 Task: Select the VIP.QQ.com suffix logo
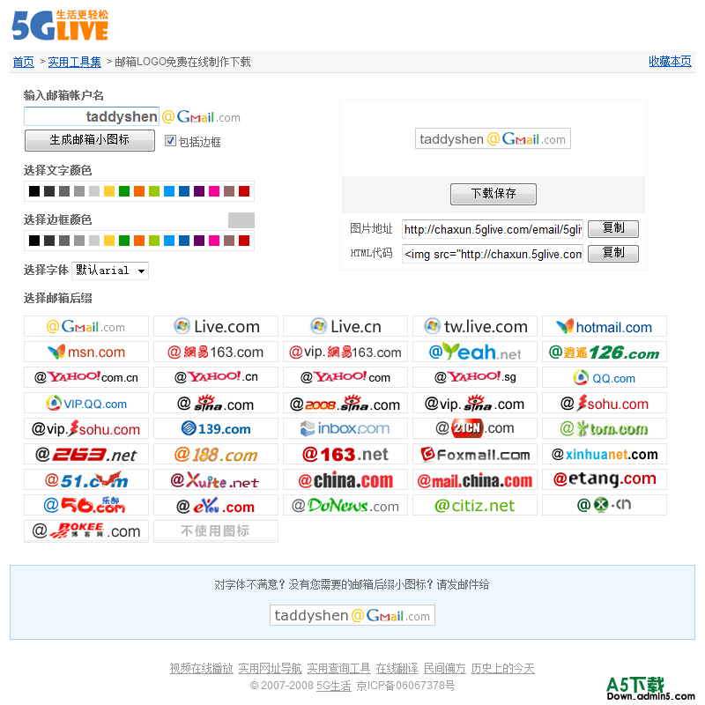(85, 404)
